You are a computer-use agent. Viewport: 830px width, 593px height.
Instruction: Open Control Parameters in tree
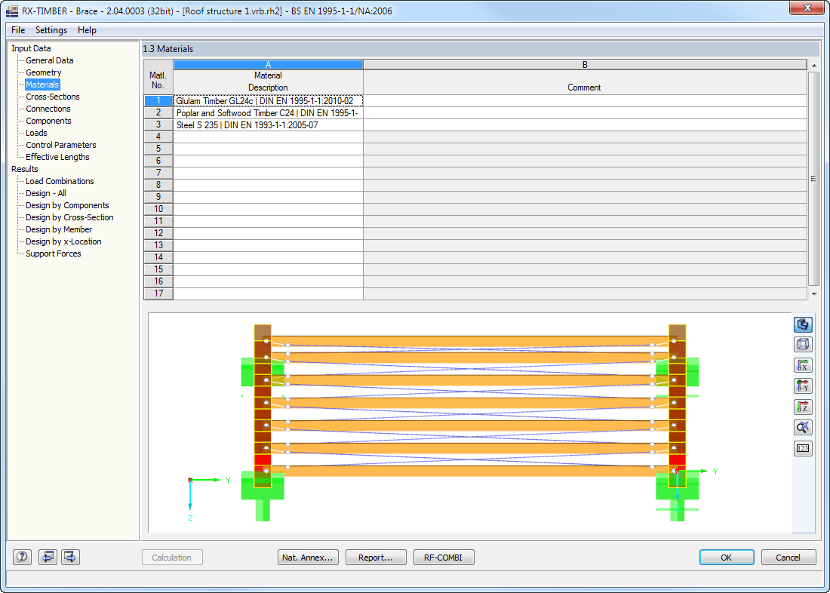tap(61, 145)
